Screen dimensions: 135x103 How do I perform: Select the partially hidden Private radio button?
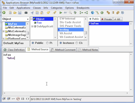pyautogui.click(x=47, y=43)
